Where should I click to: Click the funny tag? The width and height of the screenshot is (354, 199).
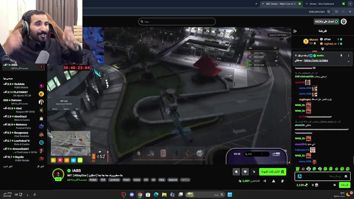pos(137,180)
